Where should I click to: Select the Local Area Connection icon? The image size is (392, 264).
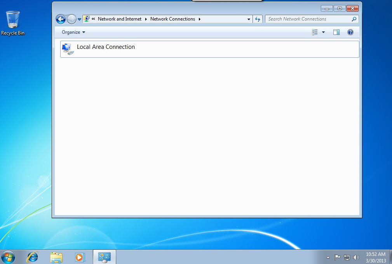(68, 49)
